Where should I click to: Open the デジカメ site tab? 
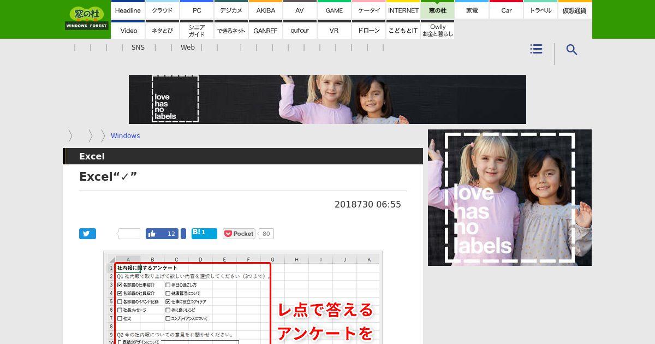click(231, 10)
